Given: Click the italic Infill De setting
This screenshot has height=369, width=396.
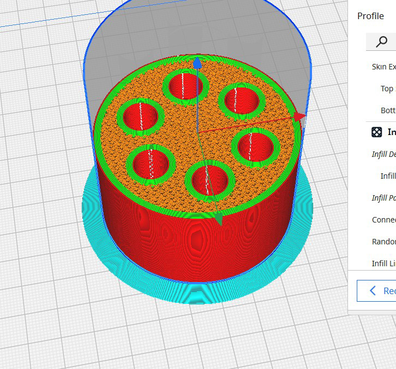Looking at the screenshot, I should [x=383, y=154].
